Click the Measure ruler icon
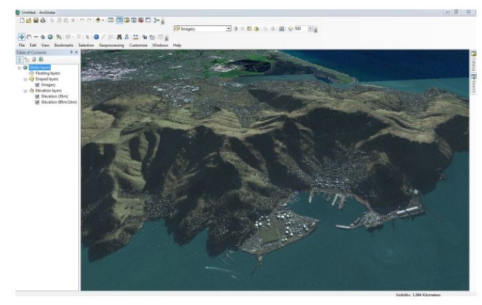 135,37
